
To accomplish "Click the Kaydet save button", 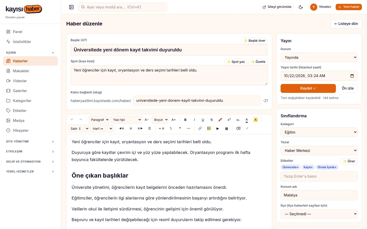I will click(308, 88).
